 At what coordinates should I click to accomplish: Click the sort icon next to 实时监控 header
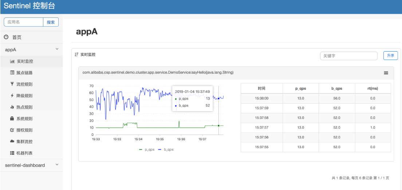[76, 54]
